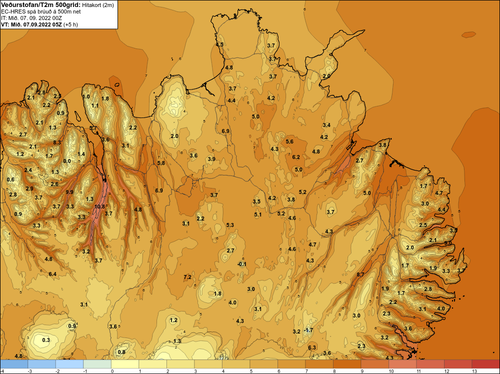
Task: Click the legend swatch between 8 and 9
Action: [347, 364]
